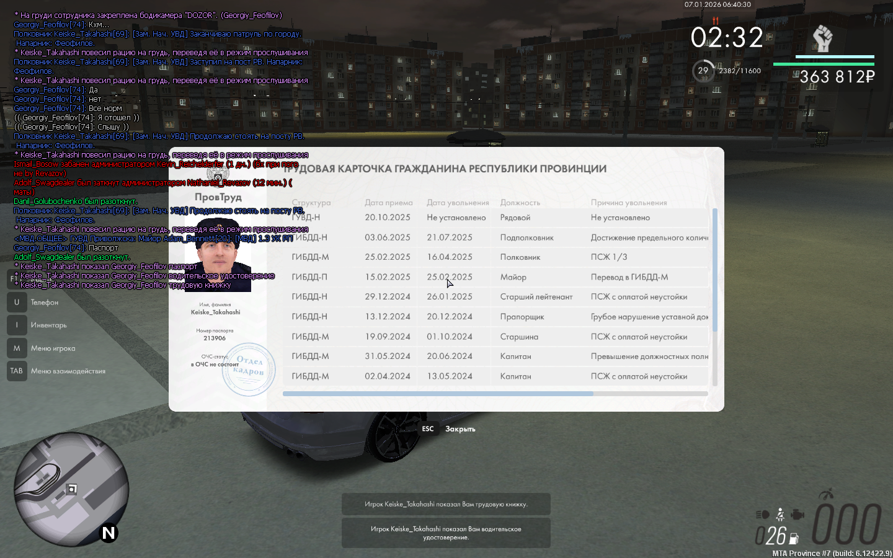Click the name Keiske_Takahashi under photo
Screen dimensions: 893x558
(215, 312)
